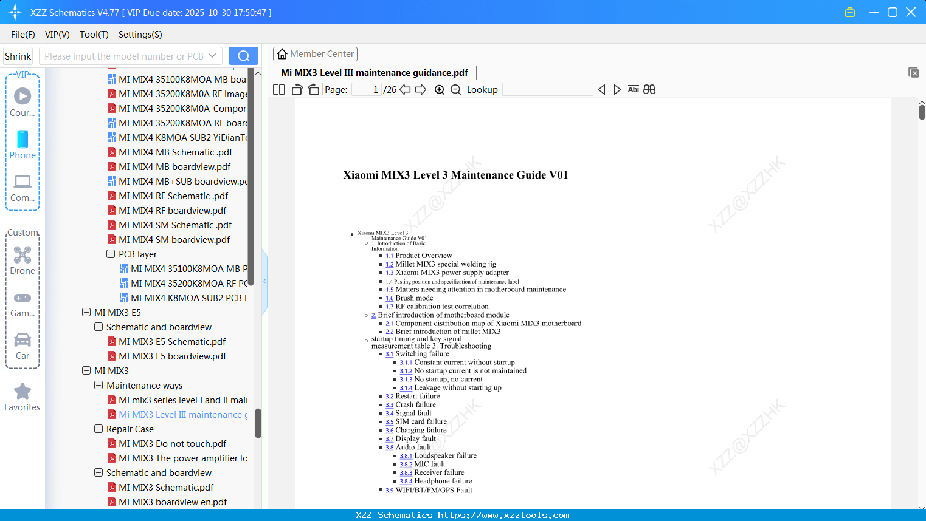
Task: Click the blue search magnifier button
Action: pyautogui.click(x=243, y=56)
